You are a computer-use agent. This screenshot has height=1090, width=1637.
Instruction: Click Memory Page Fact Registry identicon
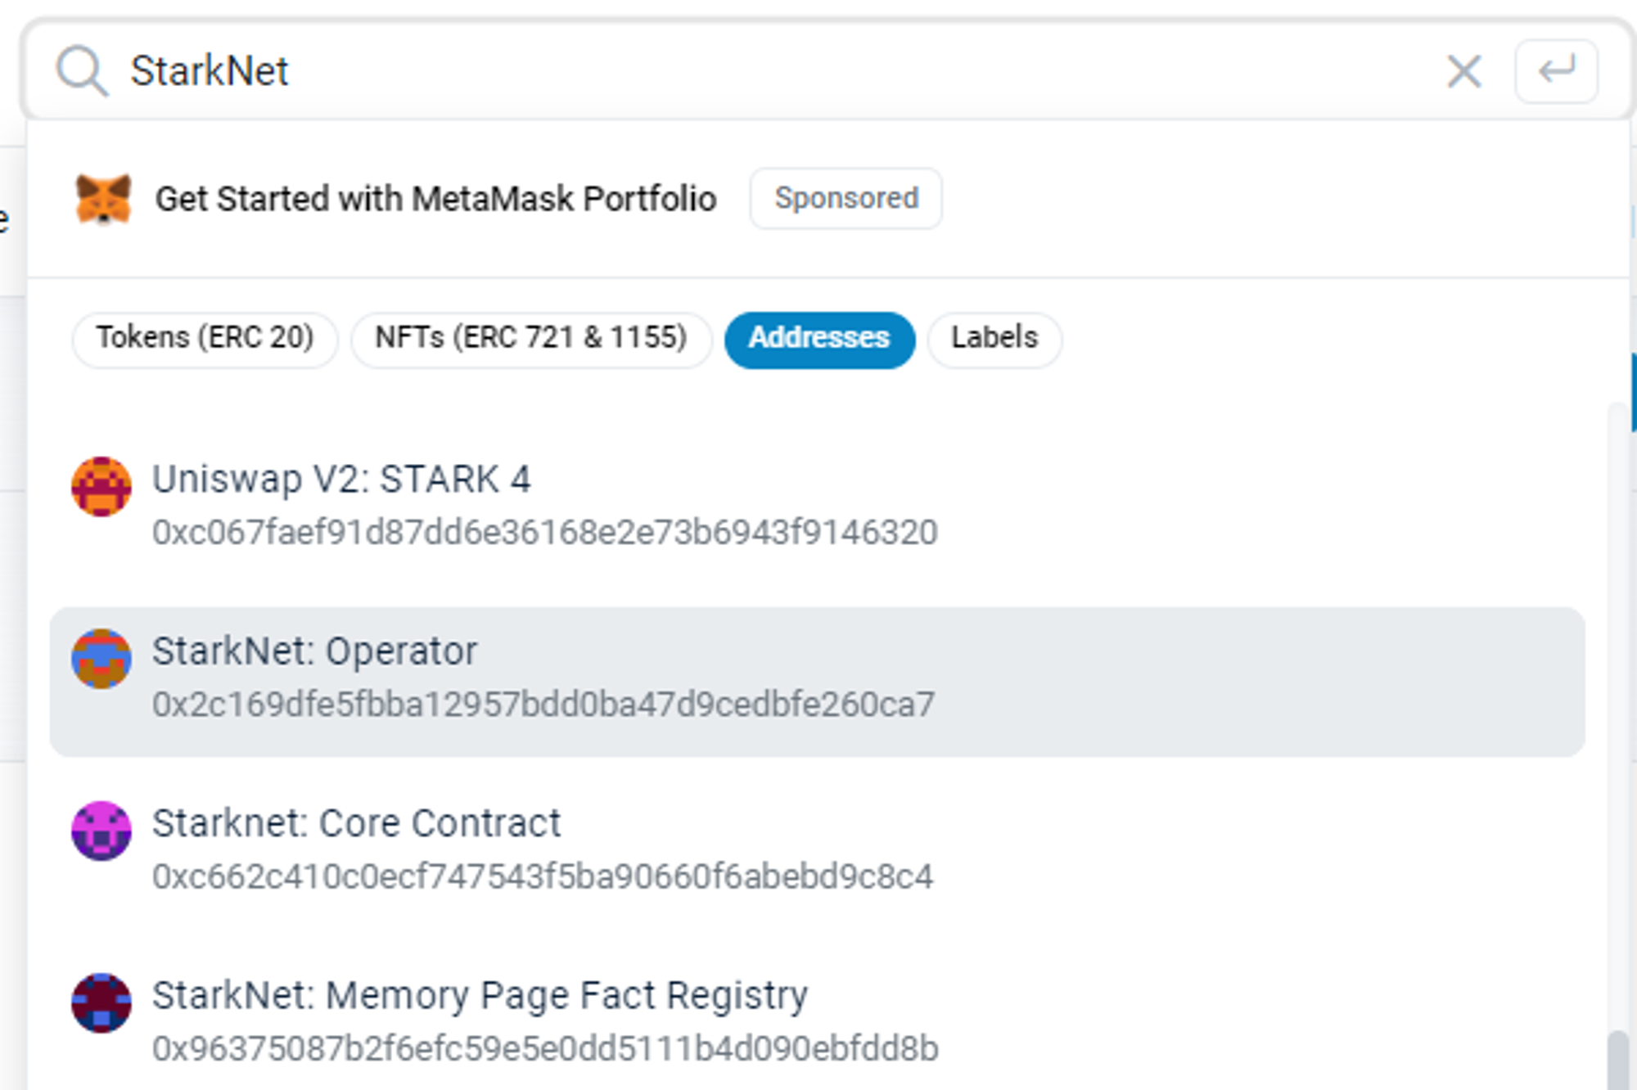pos(101,1002)
